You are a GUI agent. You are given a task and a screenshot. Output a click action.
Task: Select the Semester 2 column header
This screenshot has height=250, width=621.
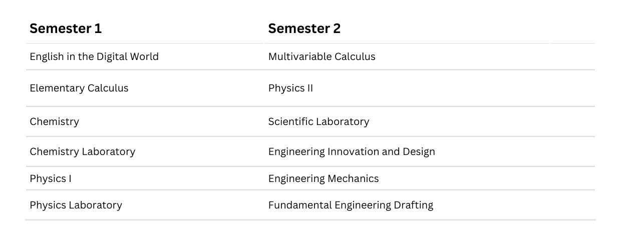[x=304, y=28]
